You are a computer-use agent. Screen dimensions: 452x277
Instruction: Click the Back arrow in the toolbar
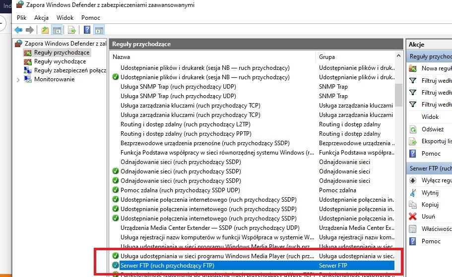18,30
